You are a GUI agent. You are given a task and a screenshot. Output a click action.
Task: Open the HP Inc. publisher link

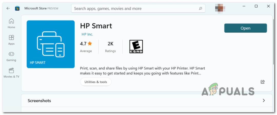click(x=87, y=34)
